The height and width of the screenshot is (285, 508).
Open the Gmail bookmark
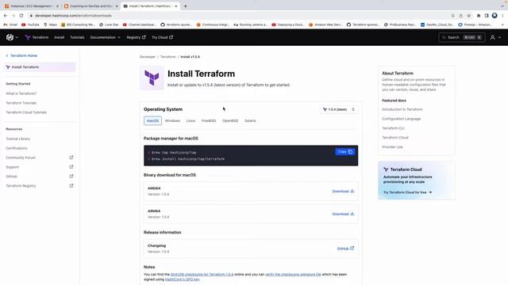(x=10, y=25)
